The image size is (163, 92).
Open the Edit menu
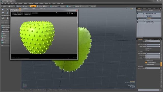5,3
